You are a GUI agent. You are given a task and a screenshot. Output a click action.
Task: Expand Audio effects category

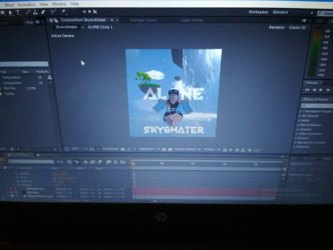click(x=299, y=120)
